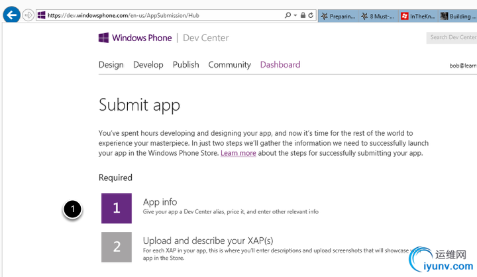This screenshot has width=477, height=277.
Task: Switch to the 8 Must-... browser tab
Action: point(378,16)
